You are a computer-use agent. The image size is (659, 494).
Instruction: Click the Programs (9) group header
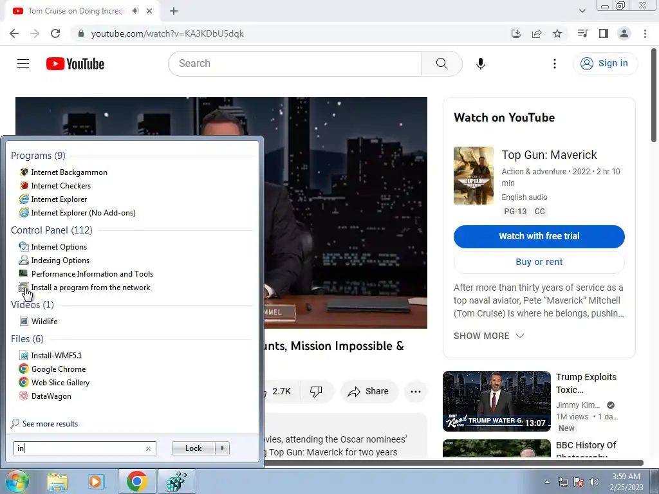(38, 156)
